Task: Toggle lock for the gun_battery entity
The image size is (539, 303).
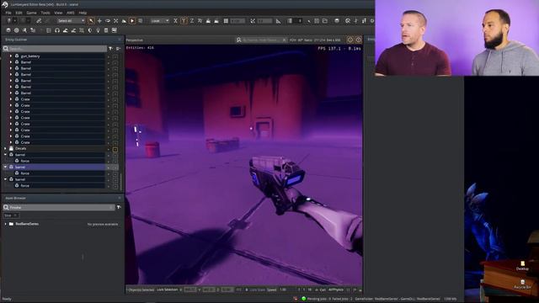Action: coord(115,56)
